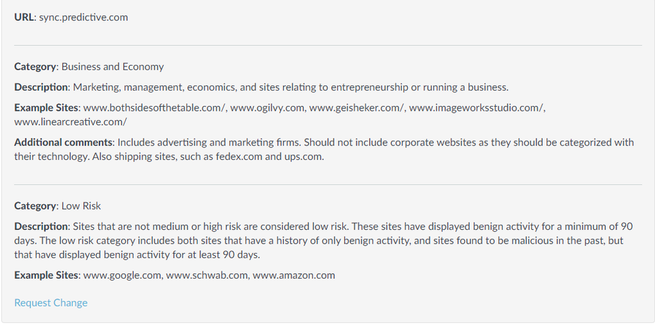
Task: Click the www.linearcreative.com/ example site
Action: [71, 122]
